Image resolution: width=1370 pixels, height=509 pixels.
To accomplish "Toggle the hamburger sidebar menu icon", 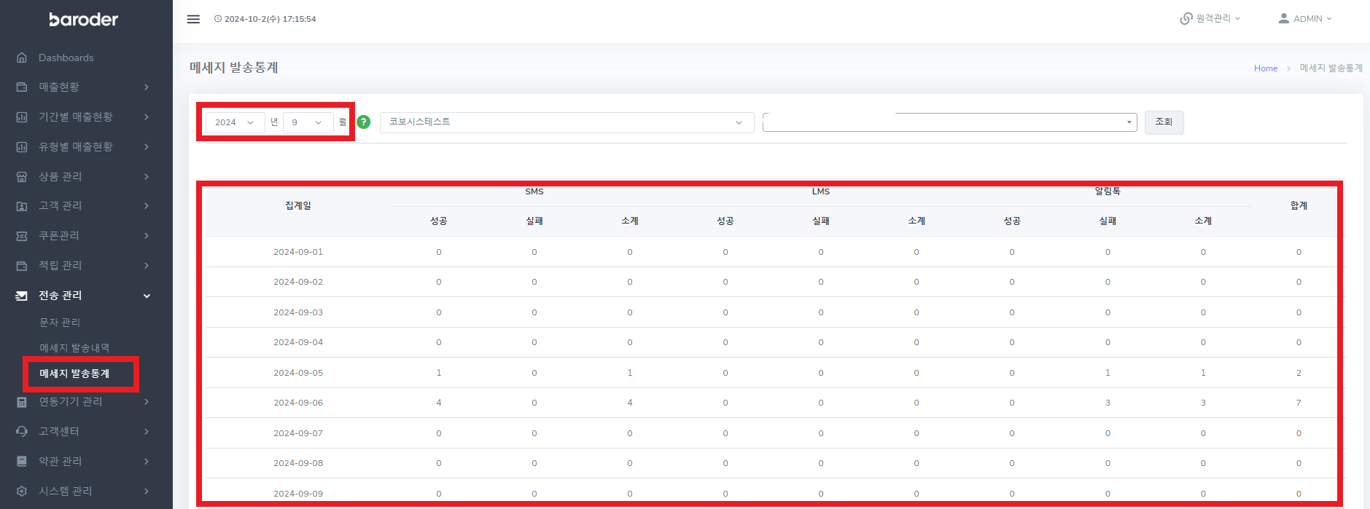I will (x=193, y=19).
